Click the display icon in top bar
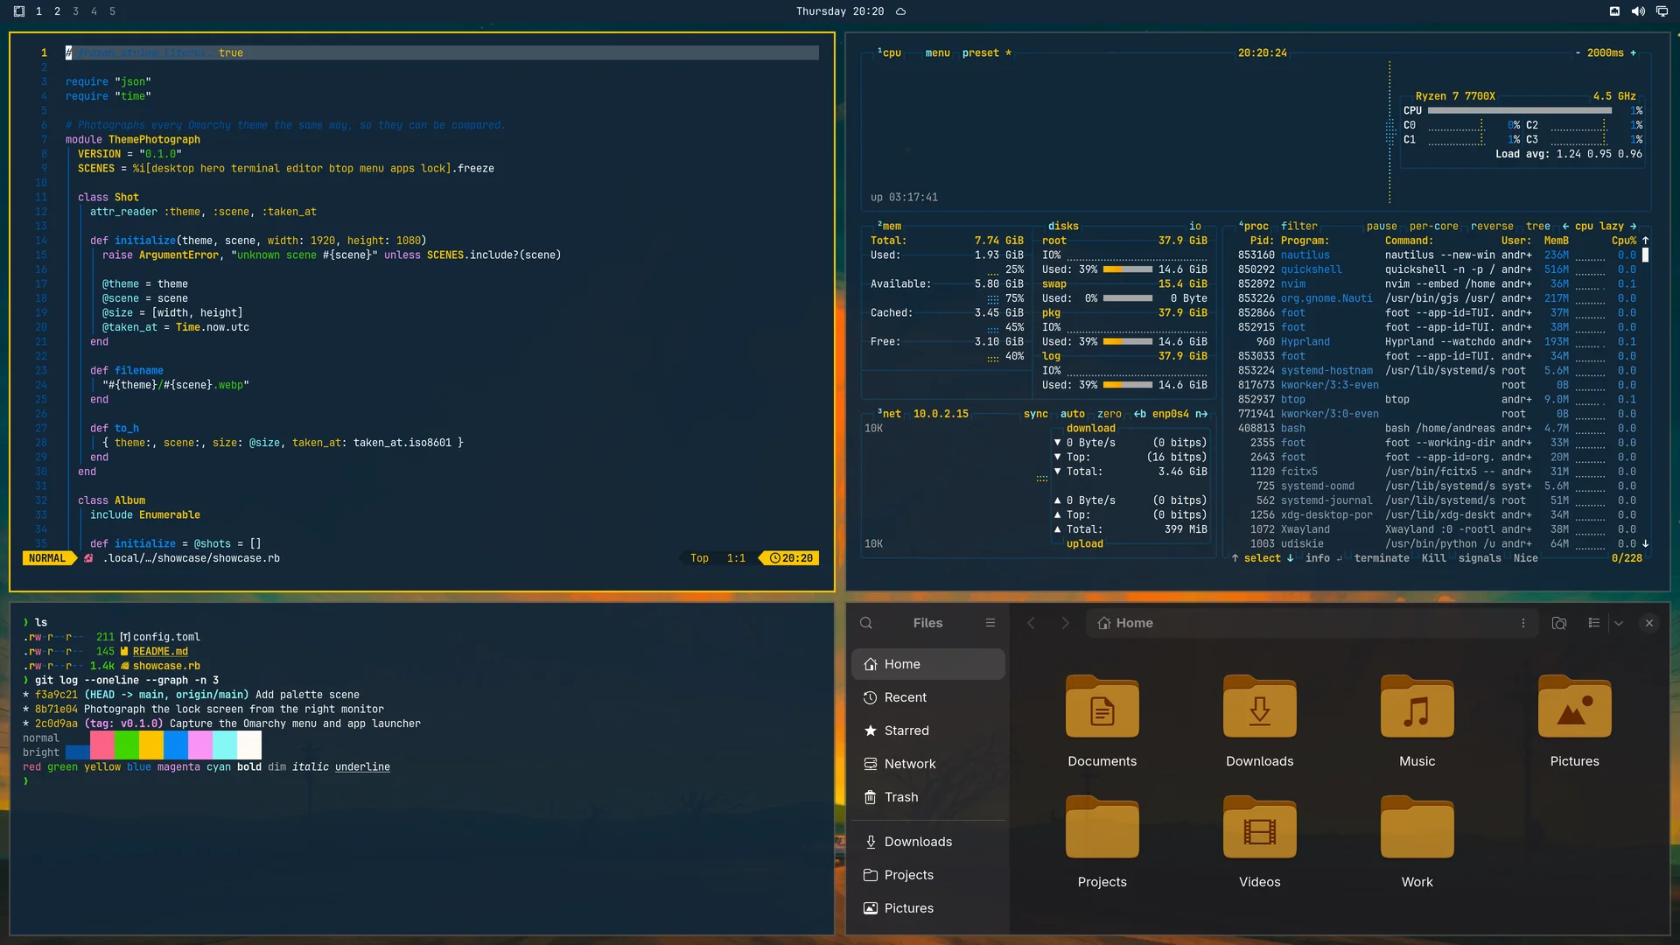This screenshot has height=945, width=1680. tap(1662, 11)
